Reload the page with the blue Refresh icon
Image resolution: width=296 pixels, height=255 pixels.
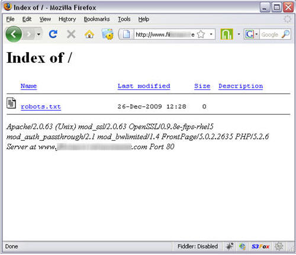coord(53,34)
